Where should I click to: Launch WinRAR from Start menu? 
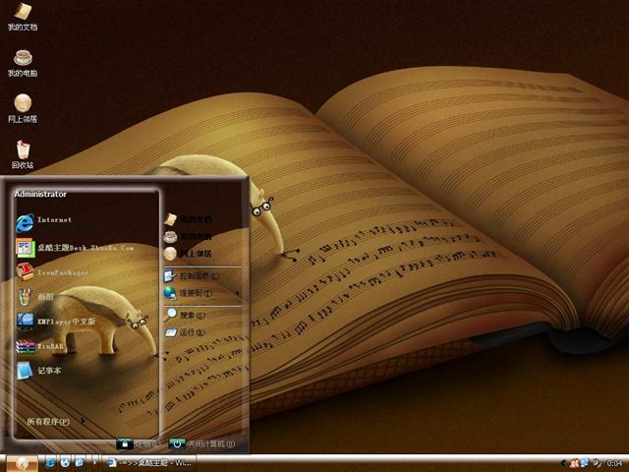[x=40, y=346]
